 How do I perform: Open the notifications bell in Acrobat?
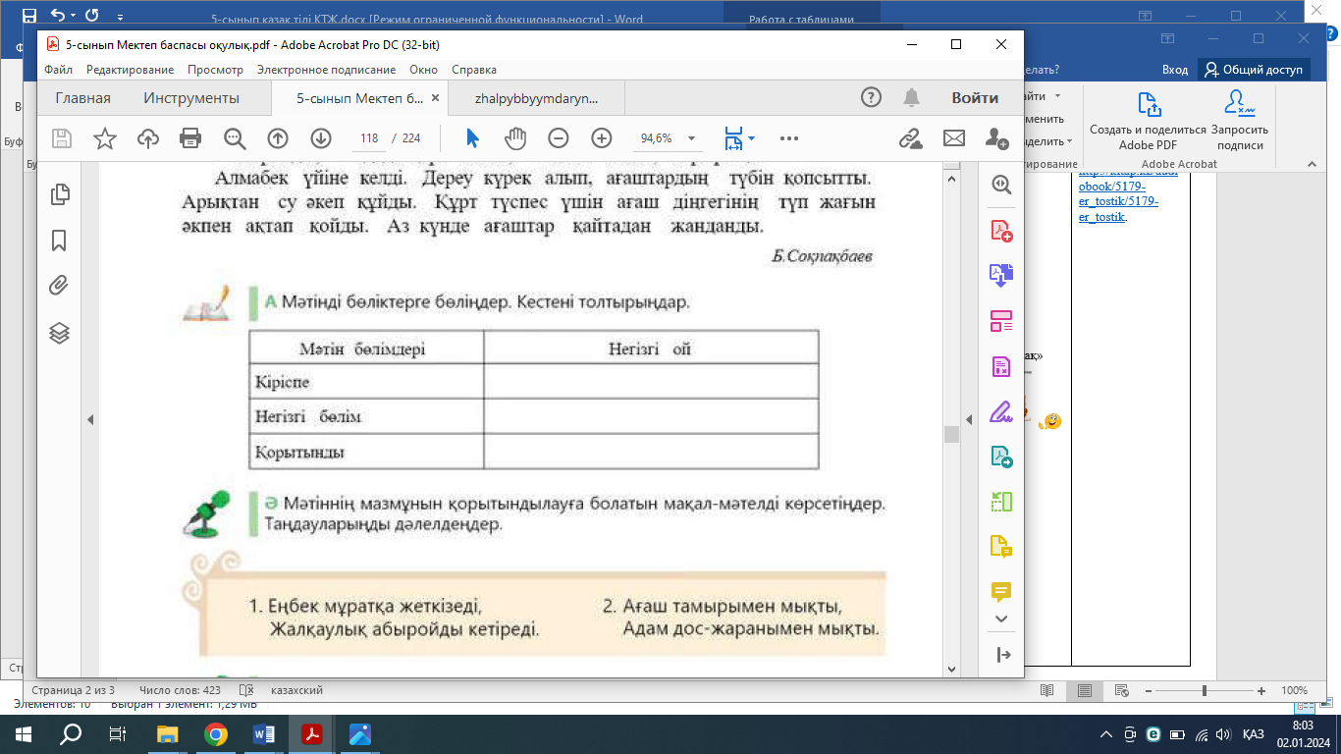pyautogui.click(x=912, y=97)
